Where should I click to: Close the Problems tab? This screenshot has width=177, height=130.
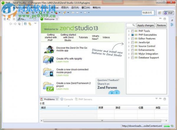pos(57,99)
